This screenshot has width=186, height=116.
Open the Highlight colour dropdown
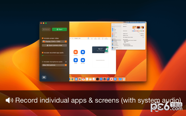tap(142, 34)
